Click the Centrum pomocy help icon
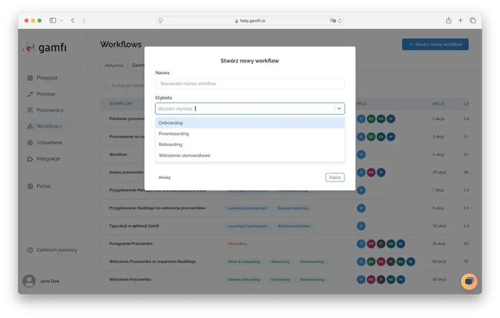Image resolution: width=500 pixels, height=318 pixels. 30,250
